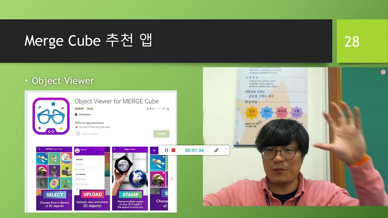Click the Everyone content rating label
The height and width of the screenshot is (218, 388).
coord(85,114)
